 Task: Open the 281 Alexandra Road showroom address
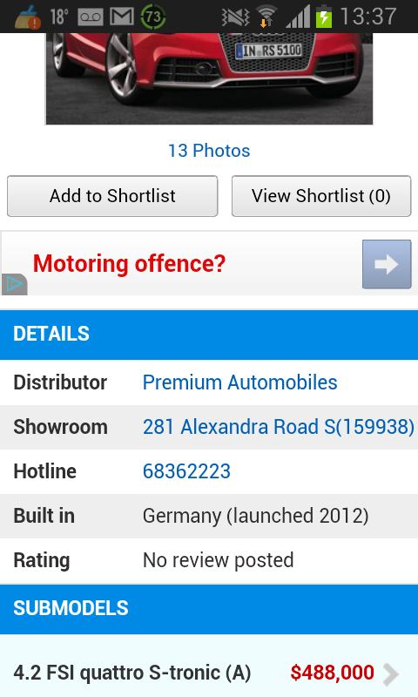coord(279,427)
